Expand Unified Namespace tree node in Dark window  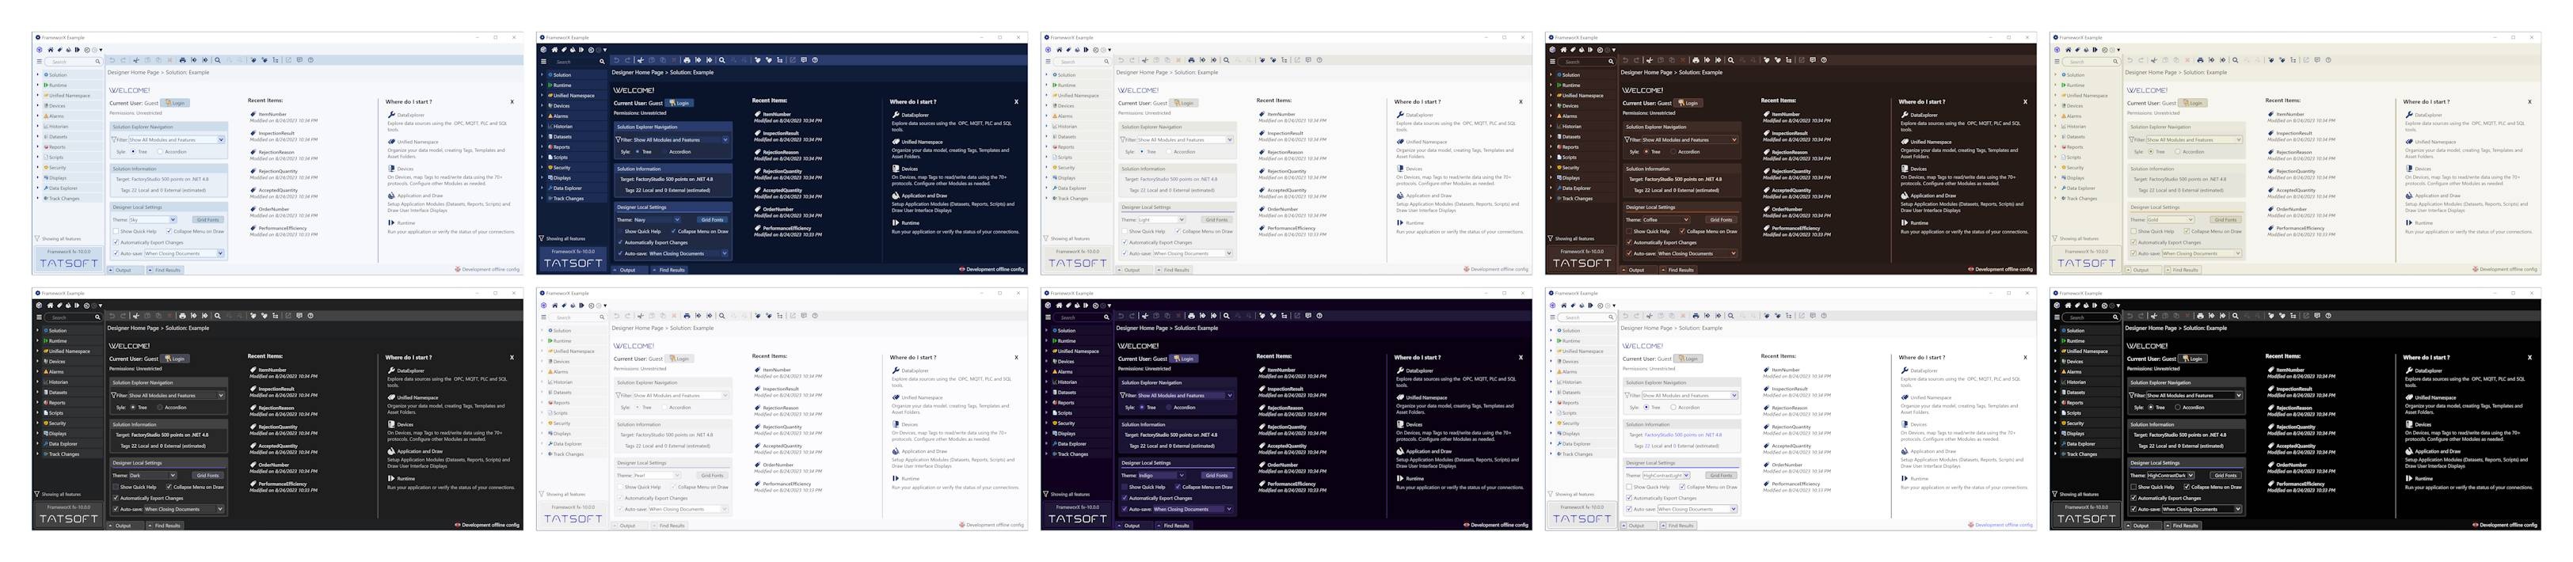(x=39, y=351)
